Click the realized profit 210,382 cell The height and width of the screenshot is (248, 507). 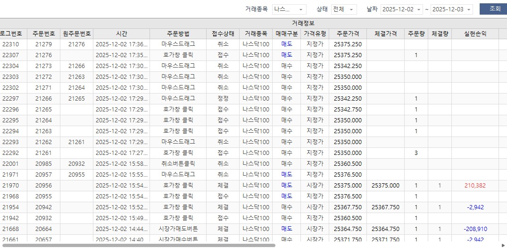coord(475,186)
